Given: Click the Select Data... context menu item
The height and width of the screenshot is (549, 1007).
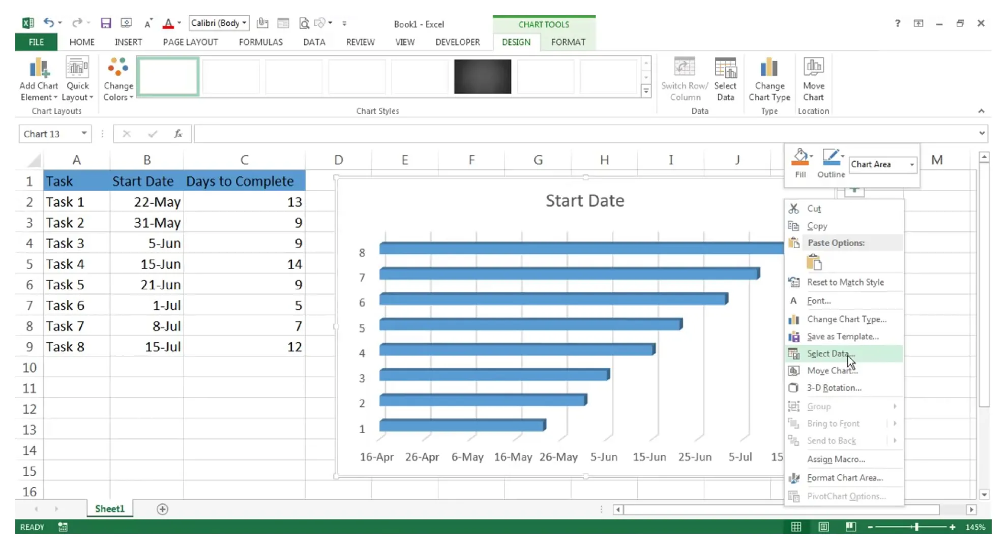Looking at the screenshot, I should coord(831,353).
